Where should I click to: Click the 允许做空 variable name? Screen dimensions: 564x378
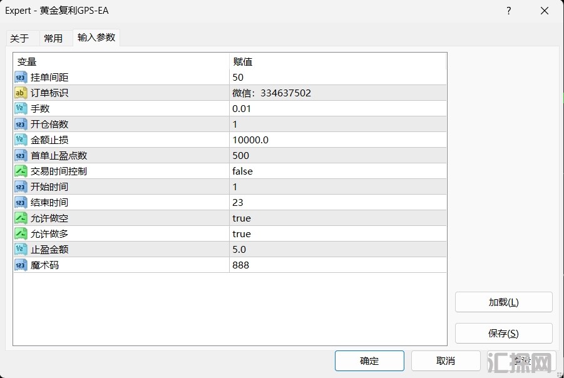click(49, 218)
